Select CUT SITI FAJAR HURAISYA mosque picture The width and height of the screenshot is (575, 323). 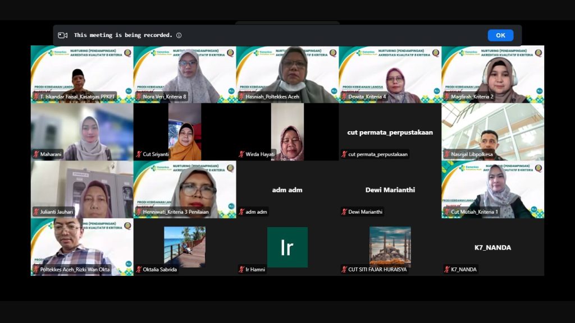tap(390, 246)
